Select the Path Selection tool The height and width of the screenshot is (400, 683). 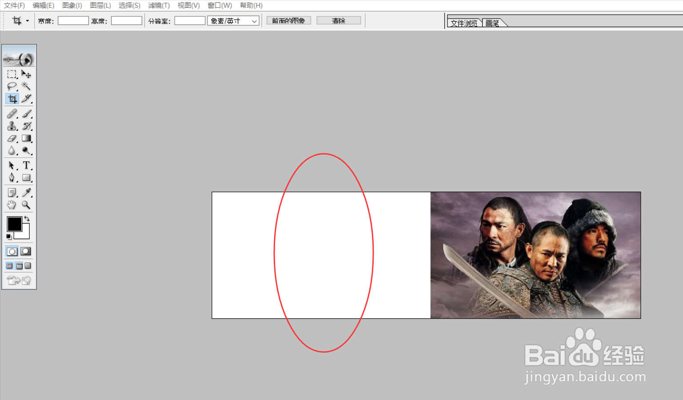pos(12,165)
